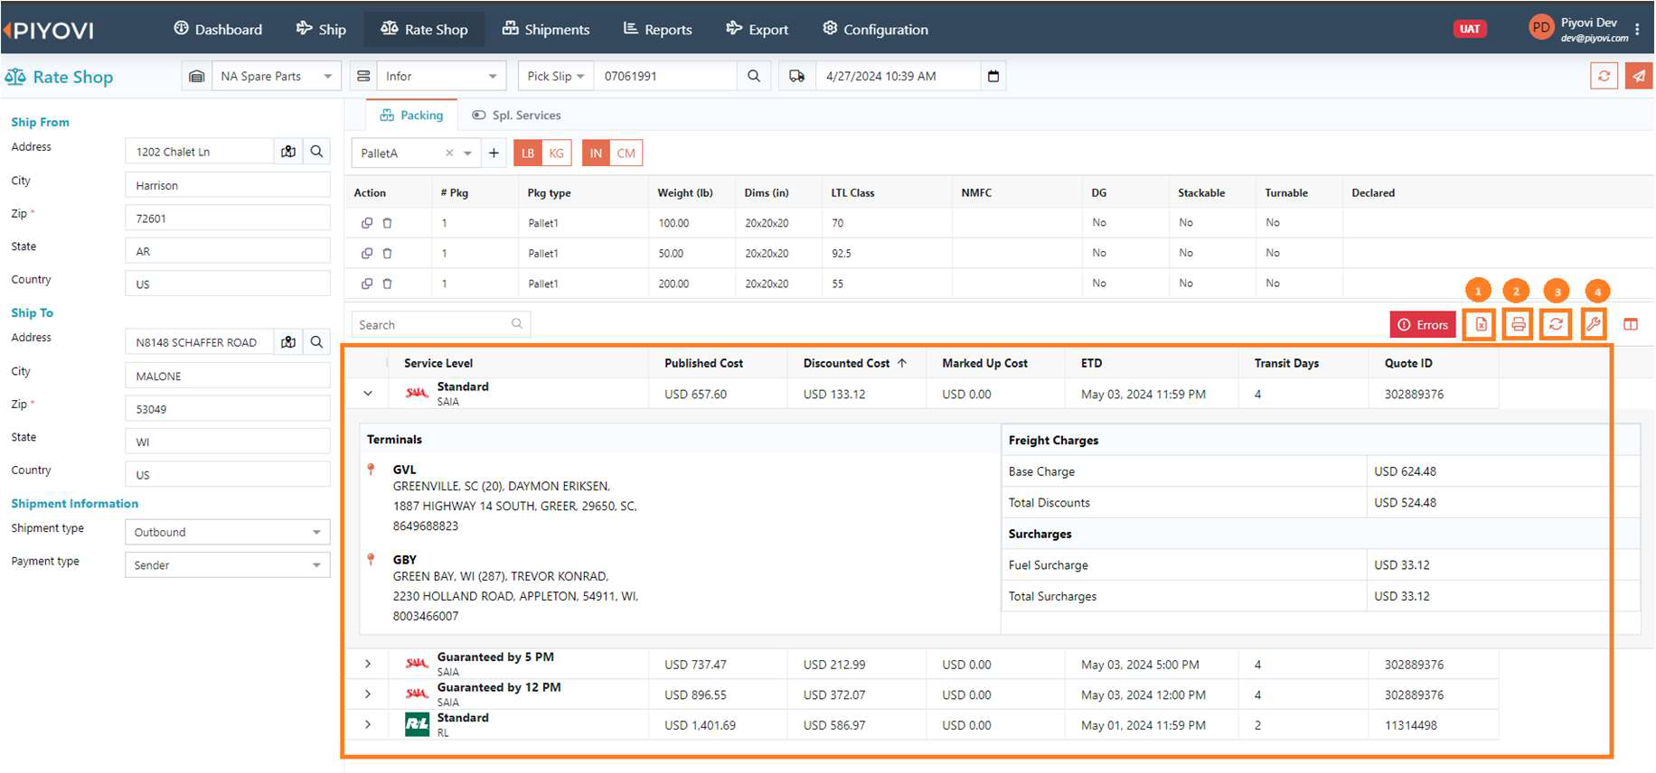Add a new package with the plus icon
Image resolution: width=1656 pixels, height=773 pixels.
(x=494, y=153)
